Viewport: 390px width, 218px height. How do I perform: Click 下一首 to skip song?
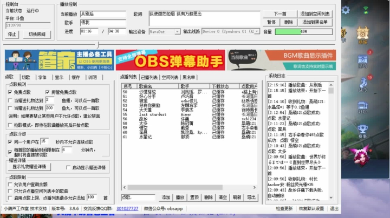[x=280, y=14]
